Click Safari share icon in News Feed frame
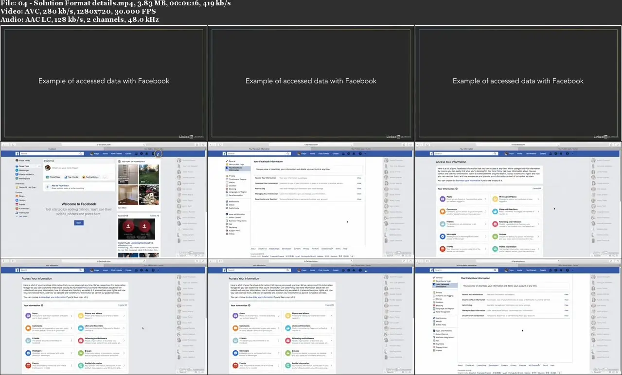 click(197, 144)
